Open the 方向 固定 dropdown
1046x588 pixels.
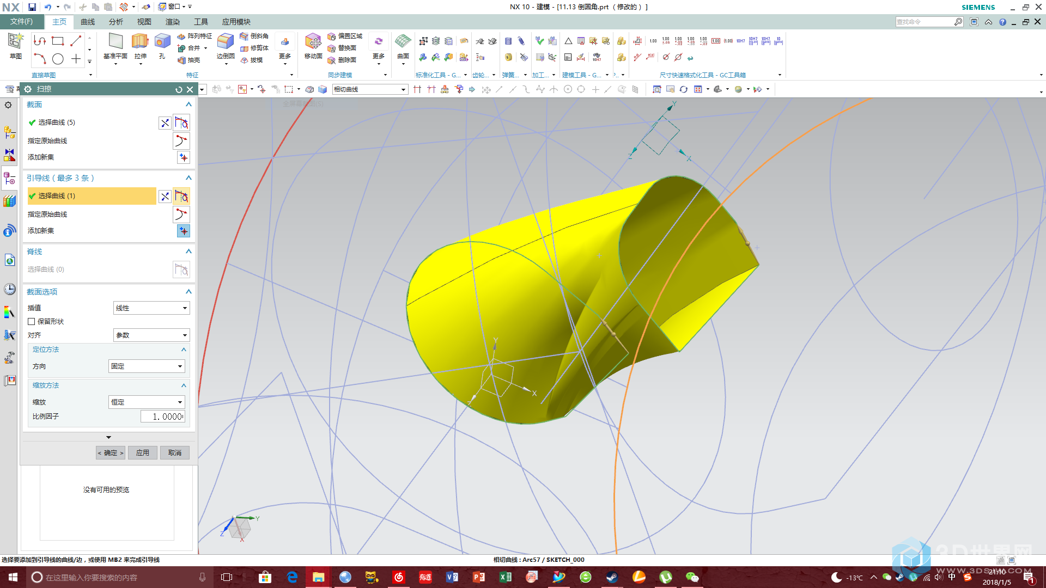tap(147, 366)
